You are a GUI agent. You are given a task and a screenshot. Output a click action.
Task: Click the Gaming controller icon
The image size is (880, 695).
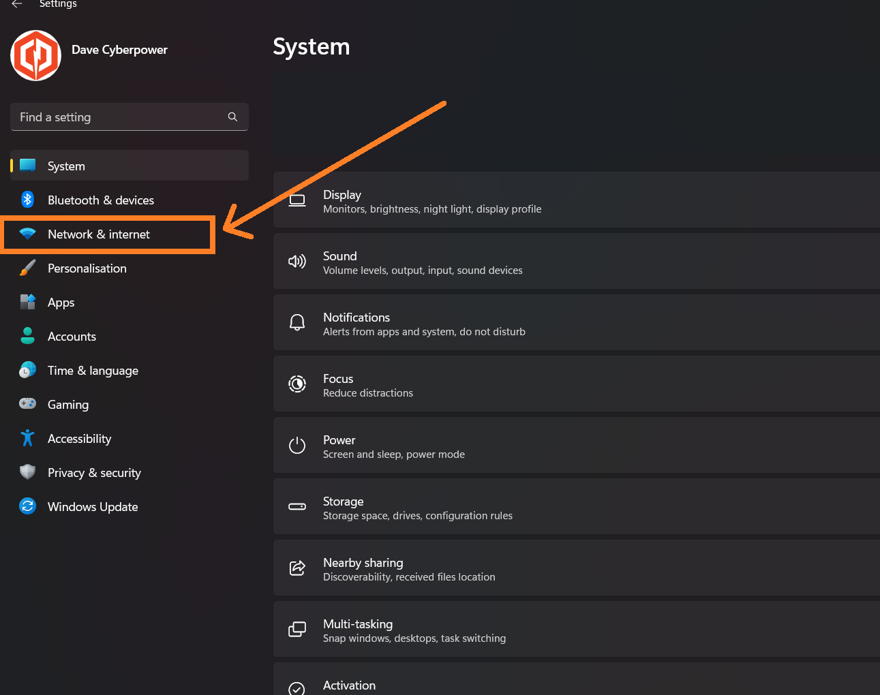pyautogui.click(x=27, y=404)
